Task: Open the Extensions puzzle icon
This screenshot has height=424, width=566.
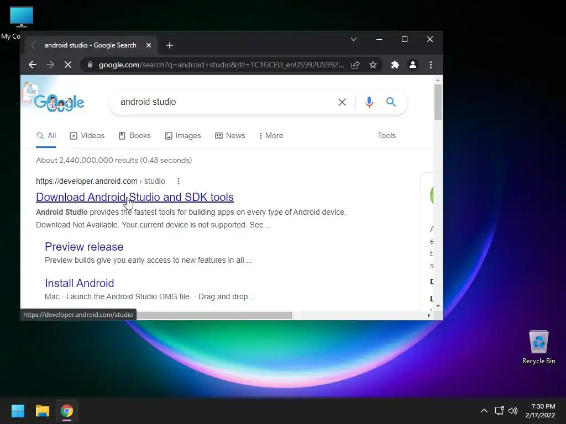Action: coord(395,65)
